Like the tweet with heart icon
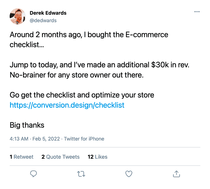Viewport: 210px width, 189px height. click(x=129, y=174)
